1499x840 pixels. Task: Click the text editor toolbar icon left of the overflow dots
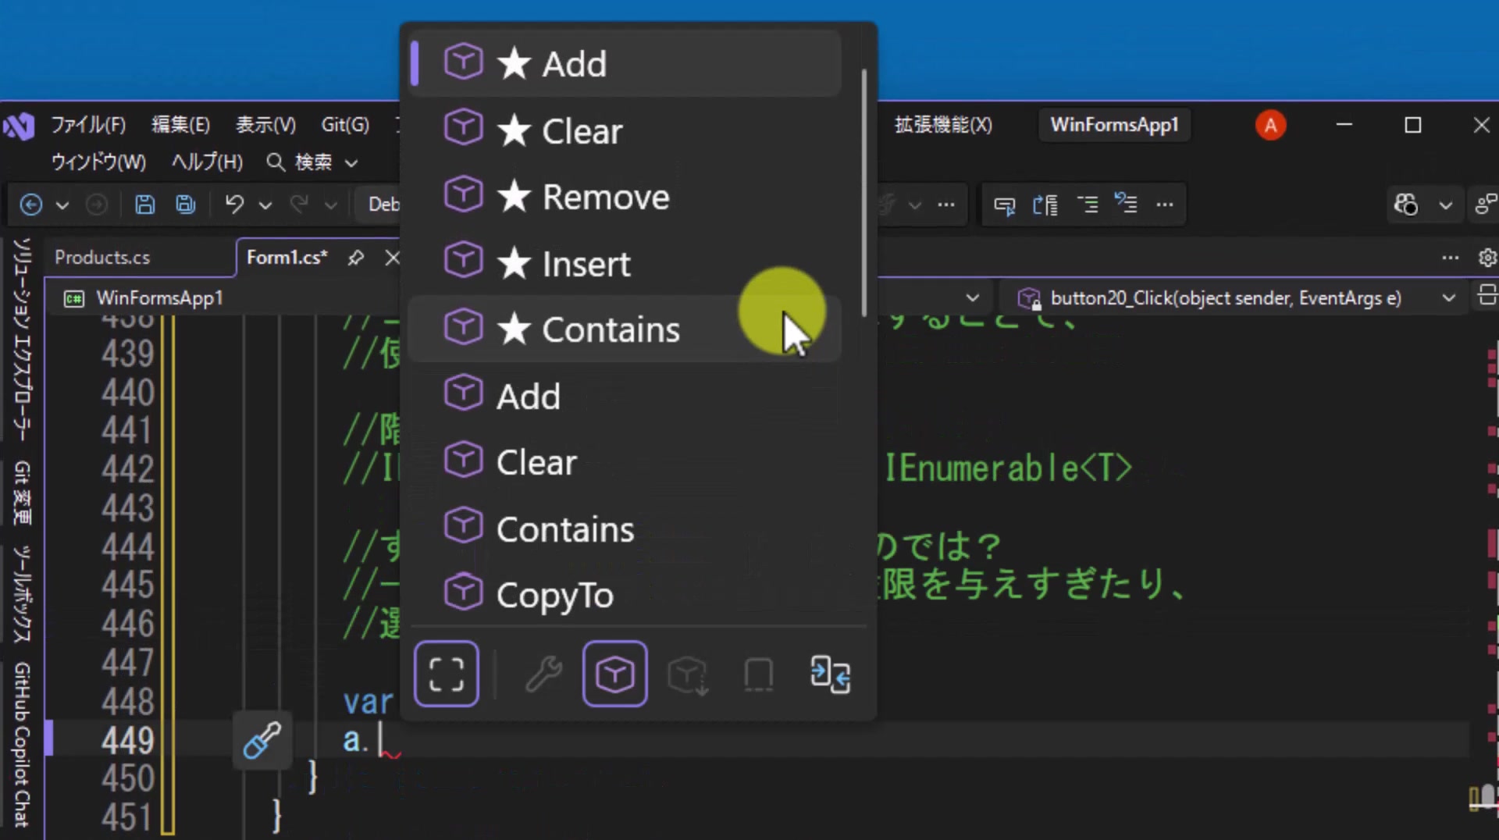pos(1125,204)
